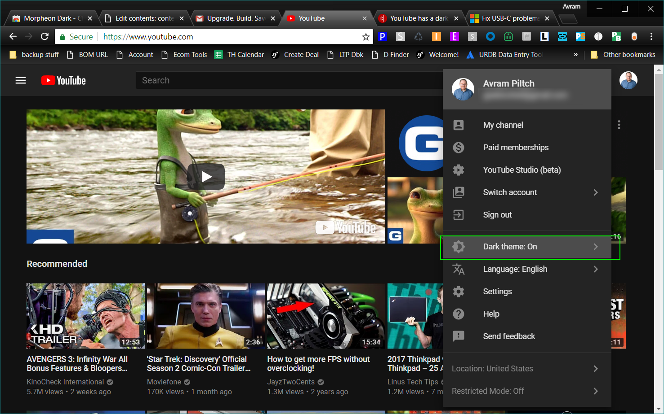Open How to get more FPS thumbnail
Viewport: 664px width, 414px height.
pyautogui.click(x=326, y=316)
